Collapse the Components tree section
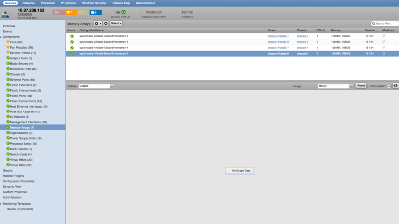Image resolution: width=399 pixels, height=224 pixels. (x=1, y=37)
